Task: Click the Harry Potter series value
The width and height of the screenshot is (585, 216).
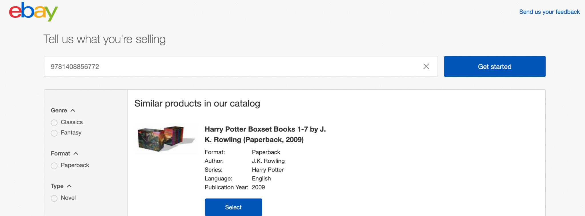Action: [x=268, y=169]
